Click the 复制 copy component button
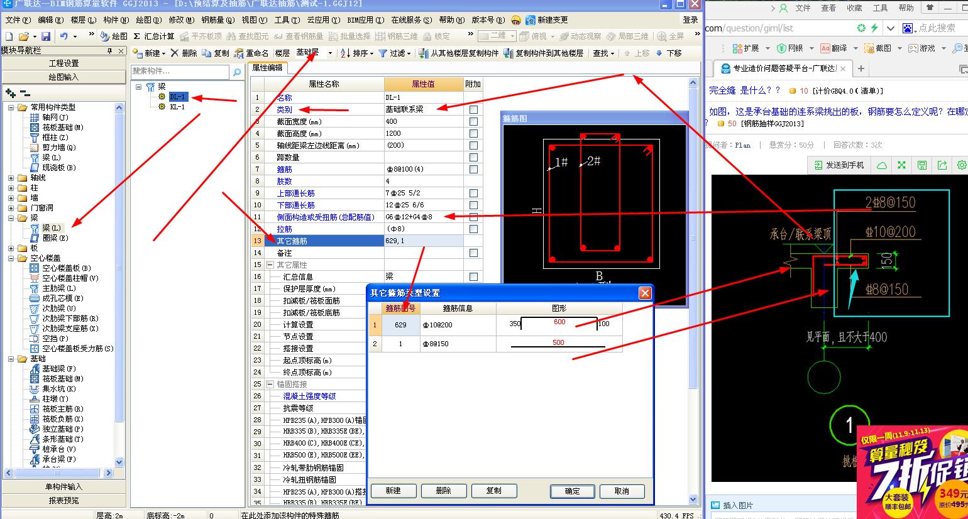This screenshot has height=519, width=968. click(216, 53)
